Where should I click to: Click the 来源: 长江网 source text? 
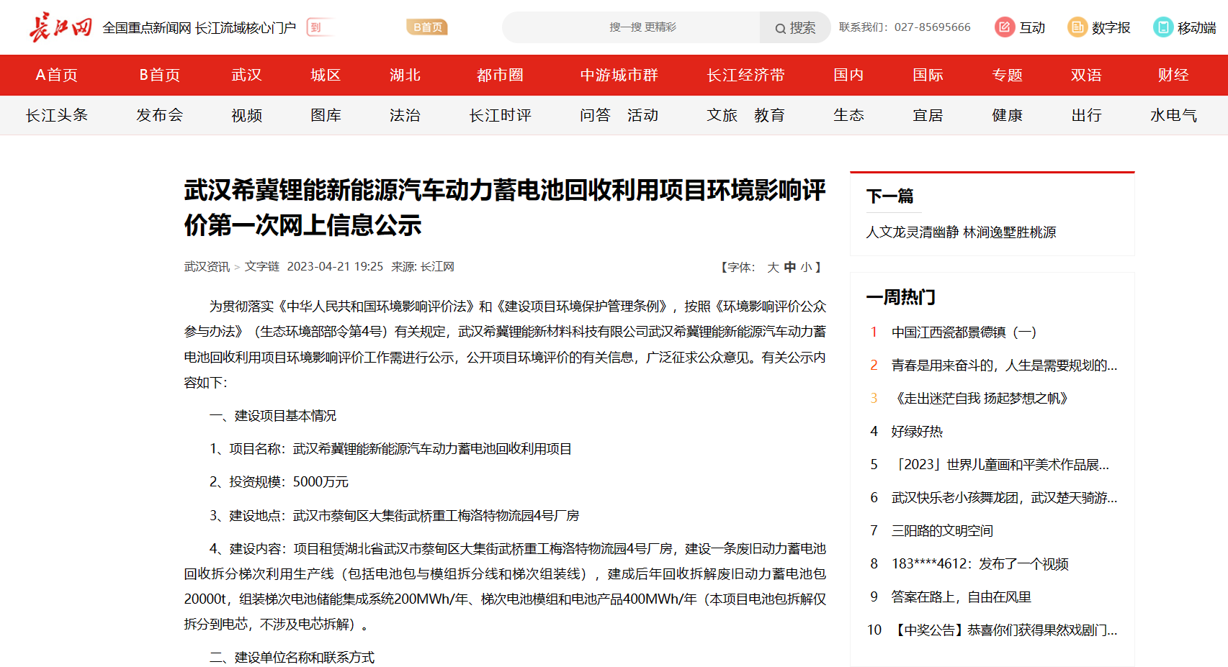click(423, 266)
